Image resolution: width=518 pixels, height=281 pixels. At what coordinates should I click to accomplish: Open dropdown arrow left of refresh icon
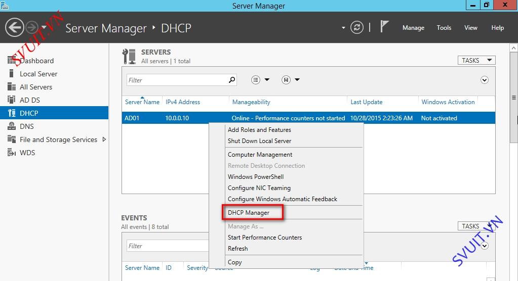(343, 28)
